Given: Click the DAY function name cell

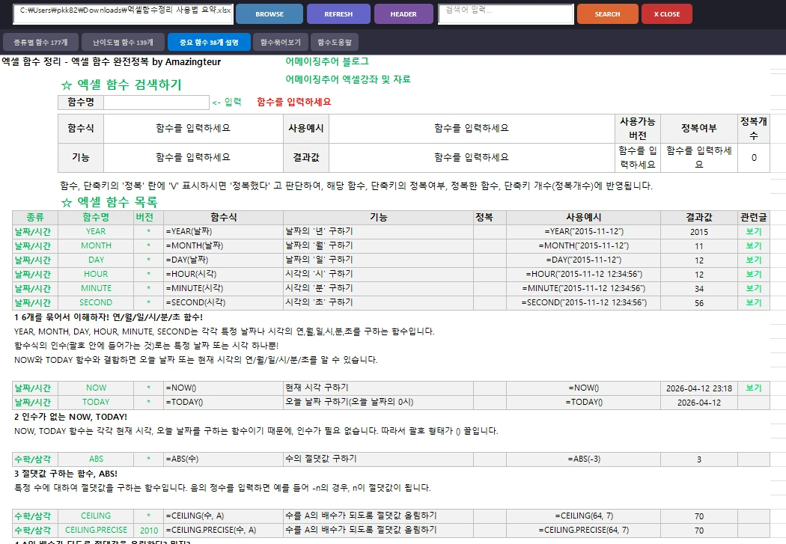Looking at the screenshot, I should [96, 260].
